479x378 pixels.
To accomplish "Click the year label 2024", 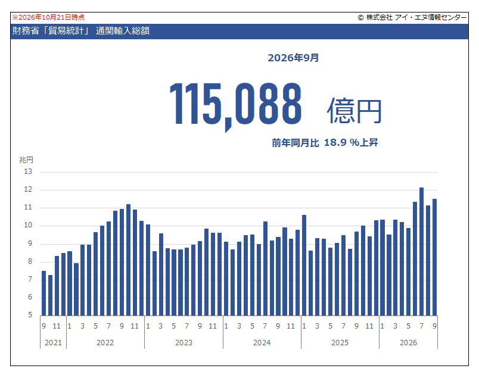I will pos(262,343).
